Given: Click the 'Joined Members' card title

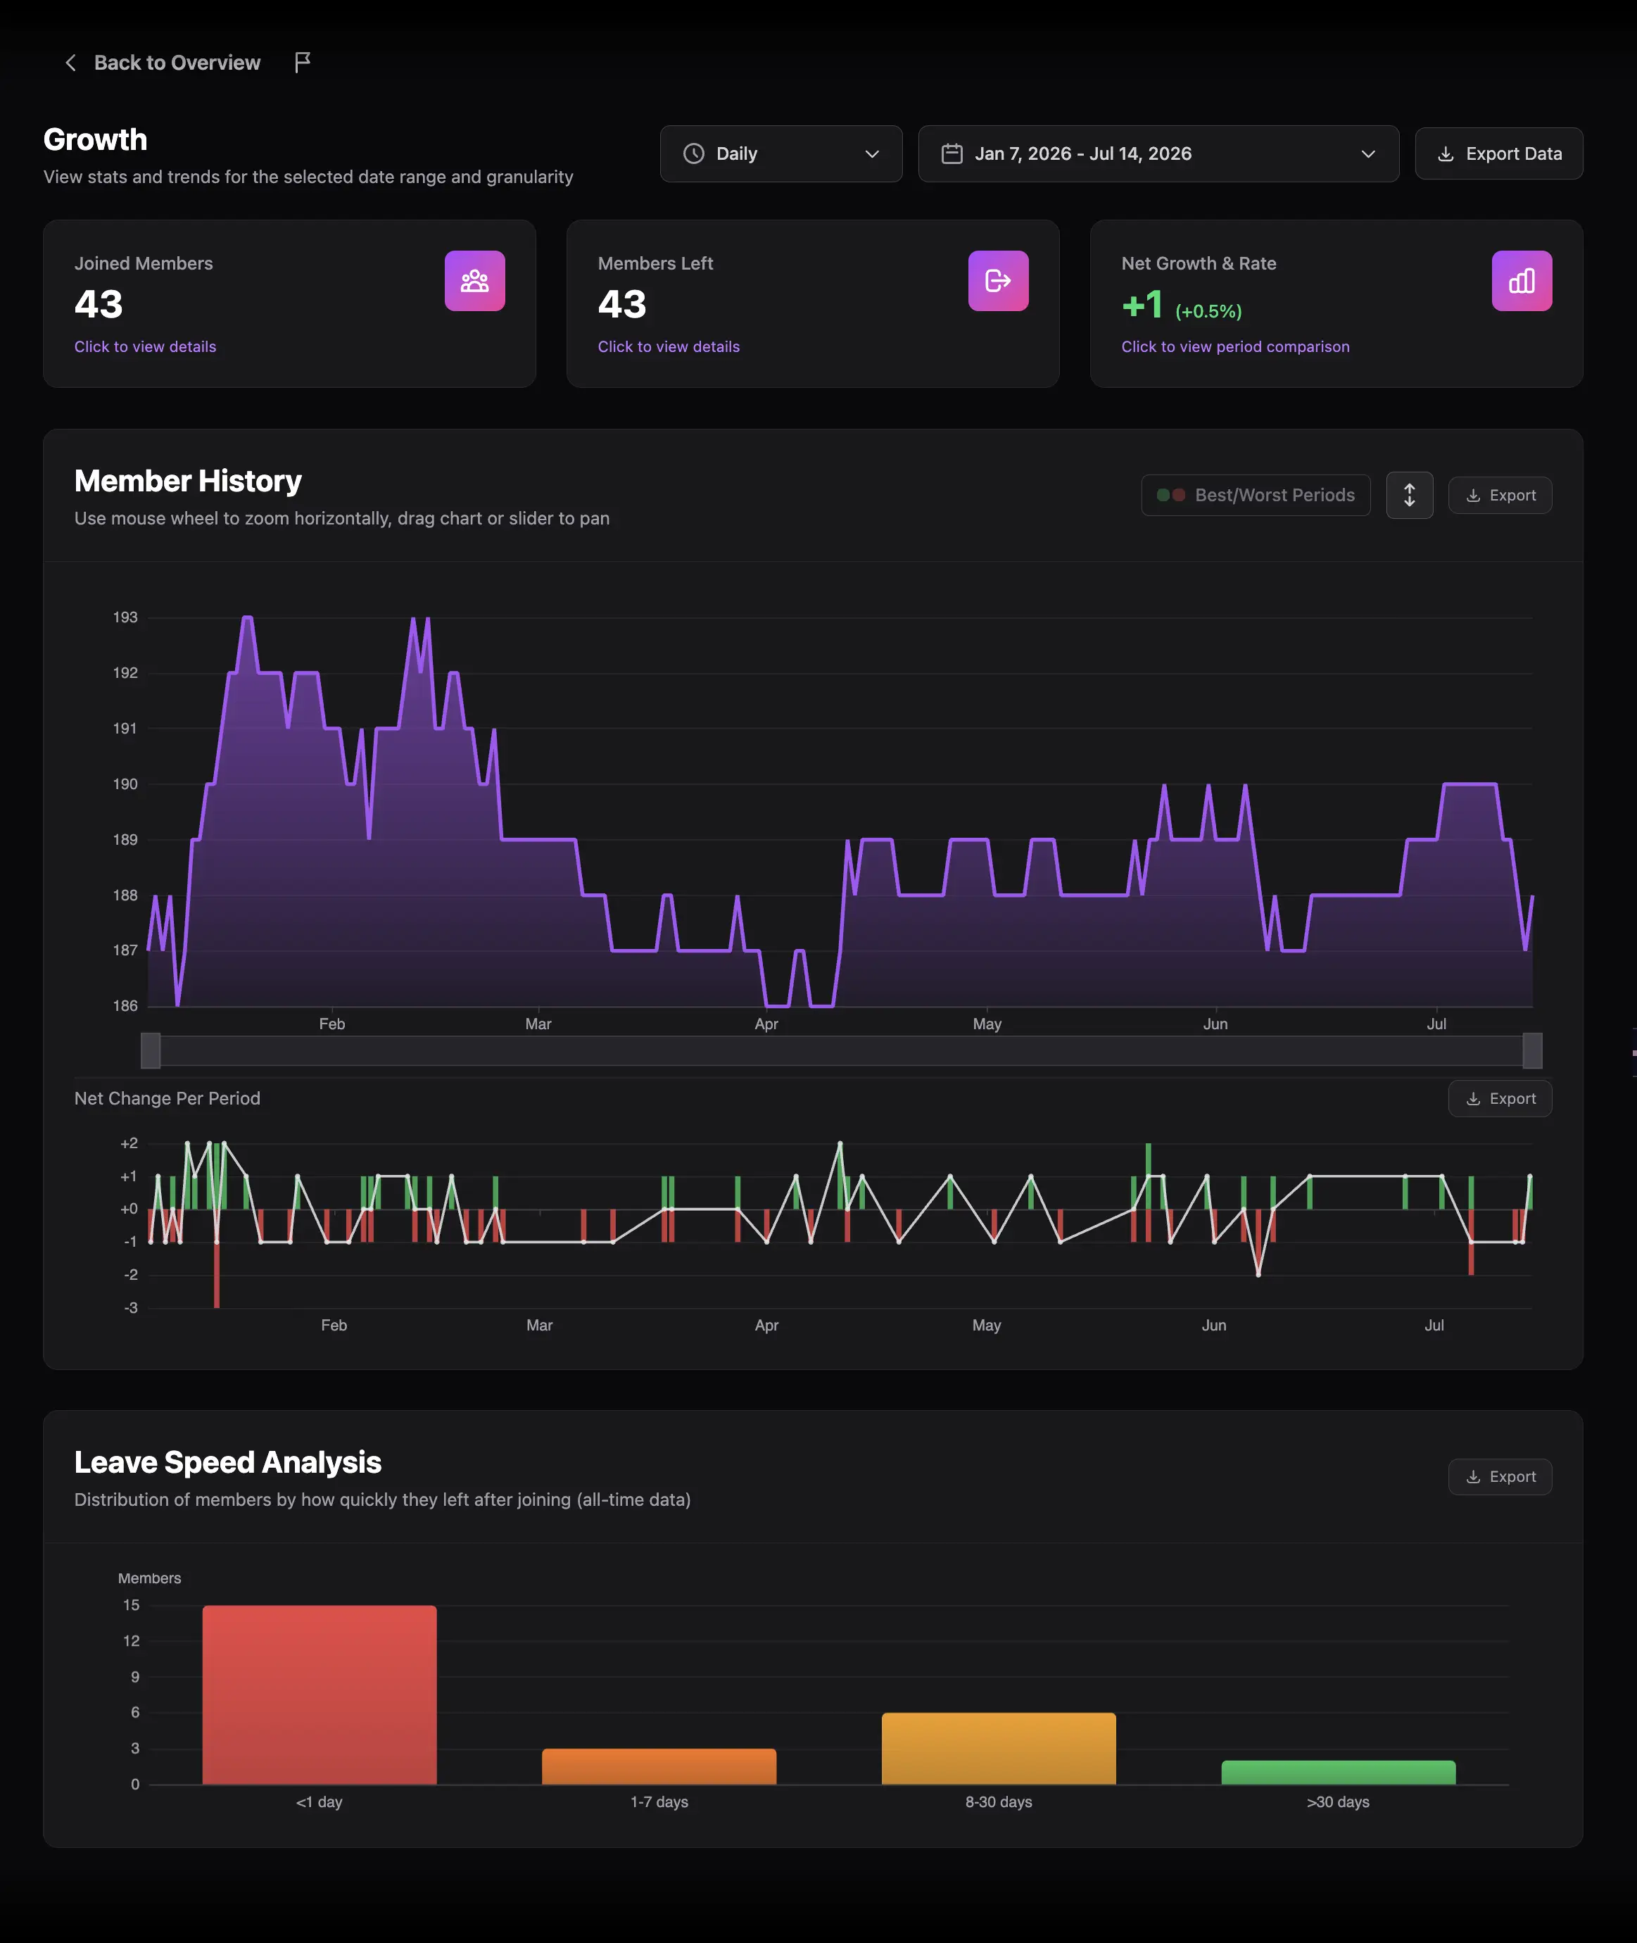Looking at the screenshot, I should (x=144, y=264).
